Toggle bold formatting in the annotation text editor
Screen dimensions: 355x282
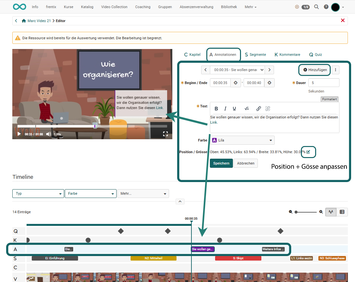tap(216, 109)
